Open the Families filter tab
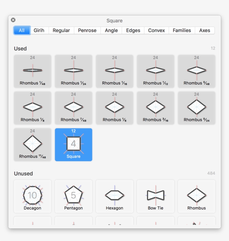229x241 pixels. (182, 31)
